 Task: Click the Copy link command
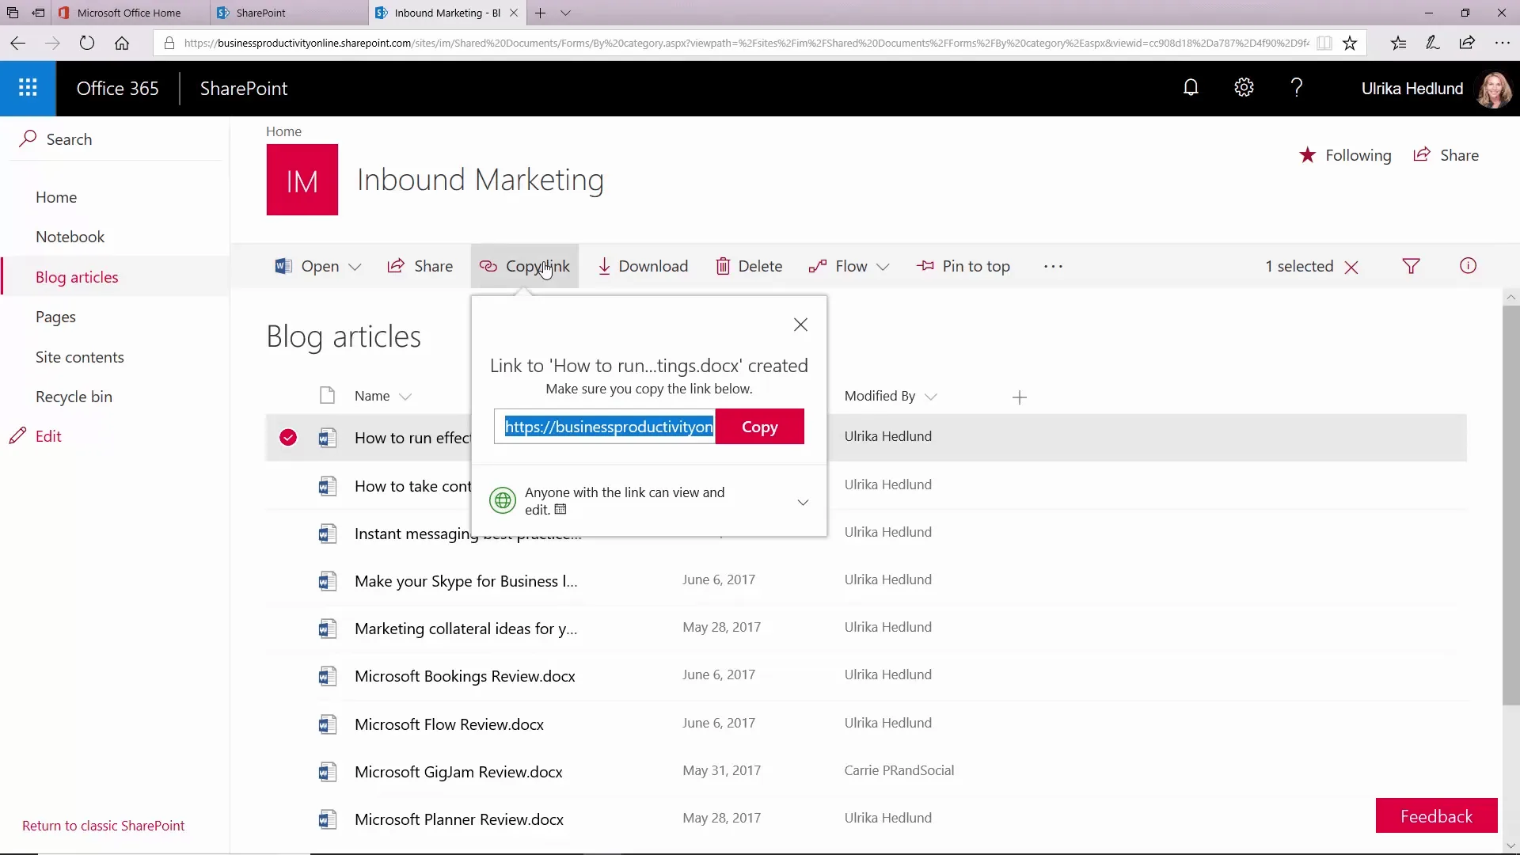pos(525,267)
